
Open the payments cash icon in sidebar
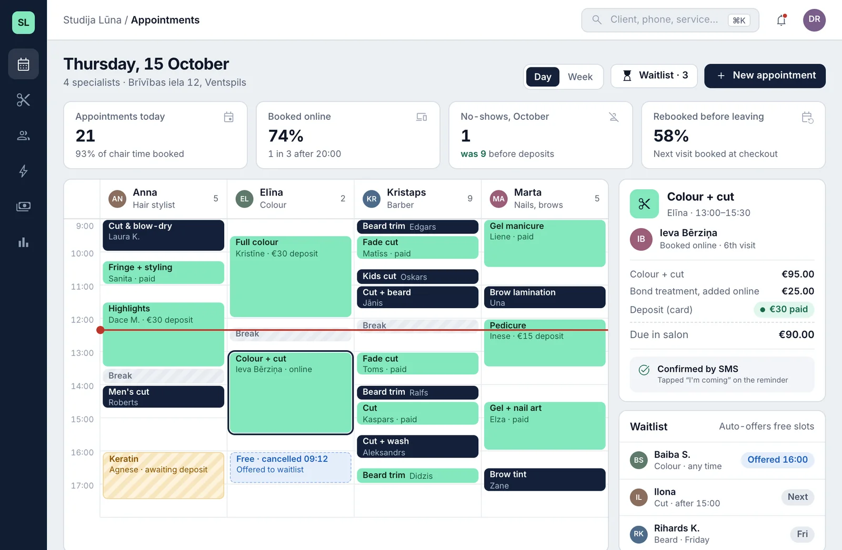click(x=23, y=207)
